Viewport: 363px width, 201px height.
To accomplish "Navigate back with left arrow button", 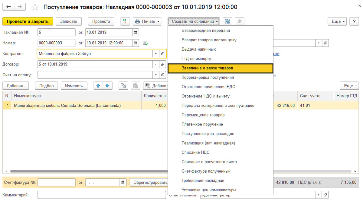I will [x=9, y=7].
